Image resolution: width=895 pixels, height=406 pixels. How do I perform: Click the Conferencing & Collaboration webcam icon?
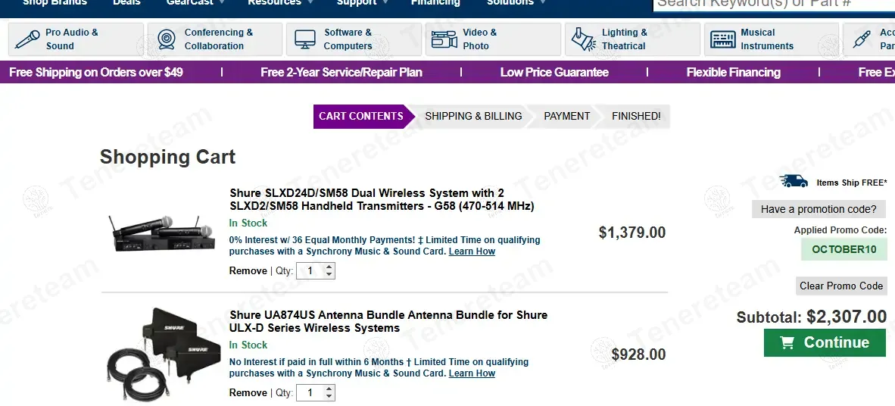click(165, 39)
